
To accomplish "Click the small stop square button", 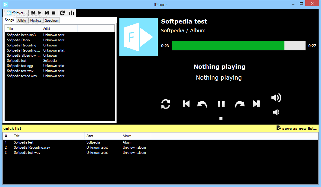I will point(221,119).
